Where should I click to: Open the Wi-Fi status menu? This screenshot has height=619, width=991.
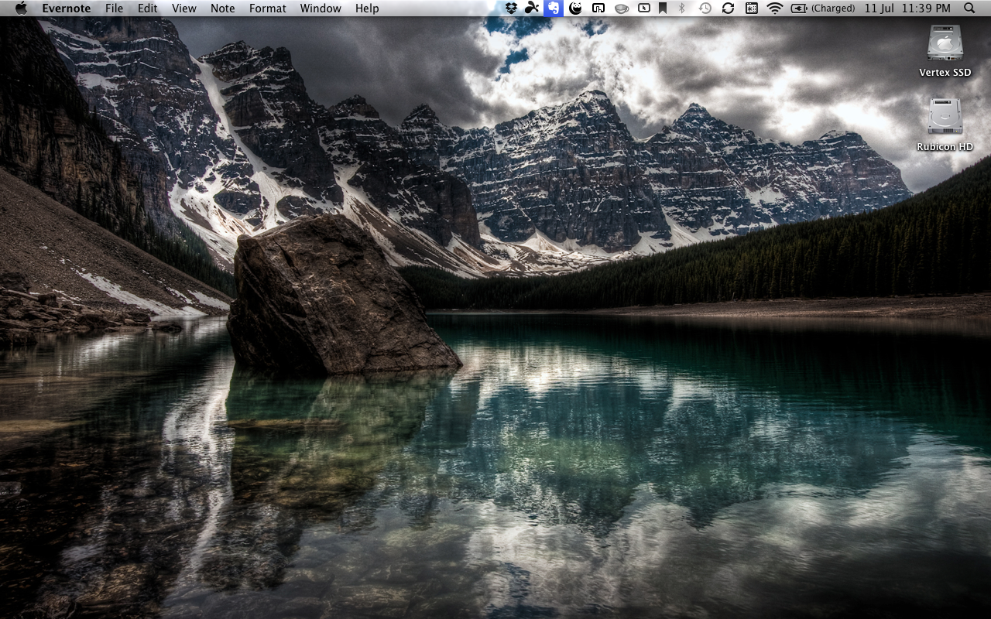click(x=774, y=8)
